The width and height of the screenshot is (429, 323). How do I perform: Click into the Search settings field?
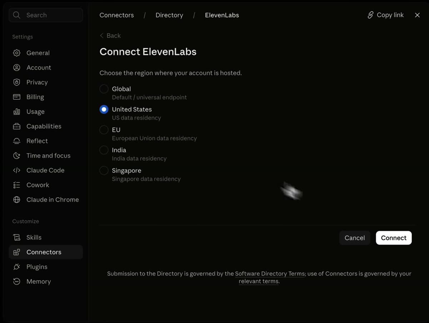(46, 15)
